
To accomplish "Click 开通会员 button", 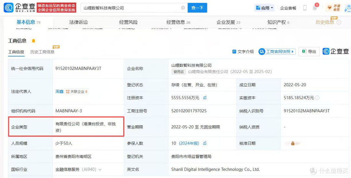I will [x=334, y=8].
